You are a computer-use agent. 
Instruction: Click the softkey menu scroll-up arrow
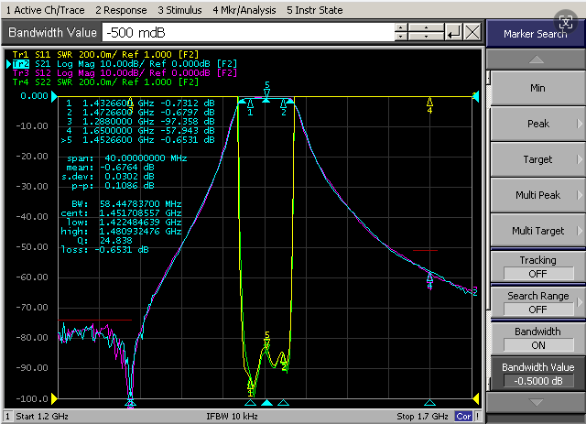(537, 60)
